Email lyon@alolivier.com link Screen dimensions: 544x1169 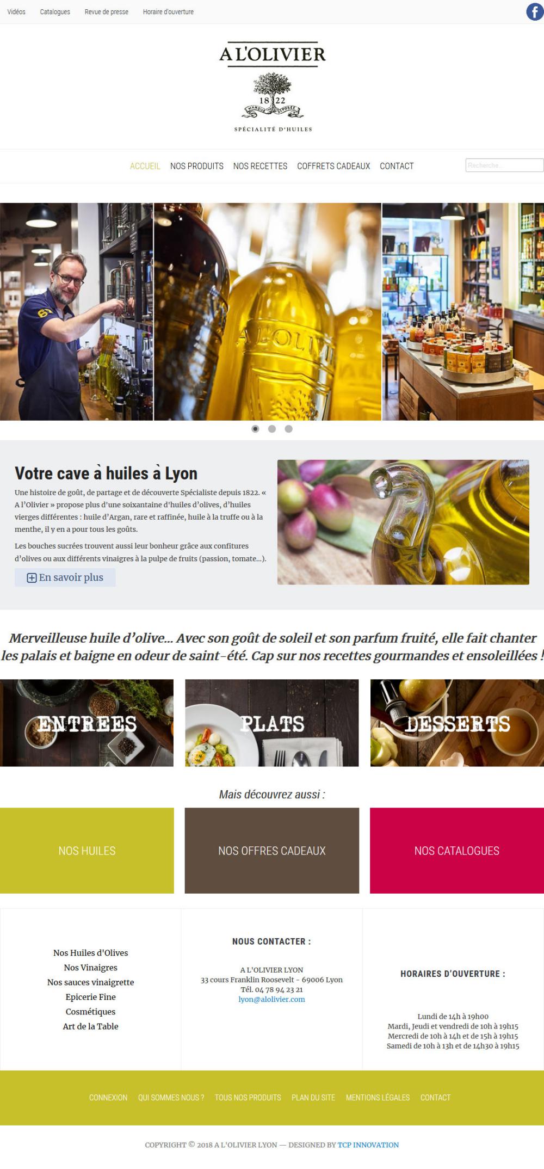click(271, 1000)
